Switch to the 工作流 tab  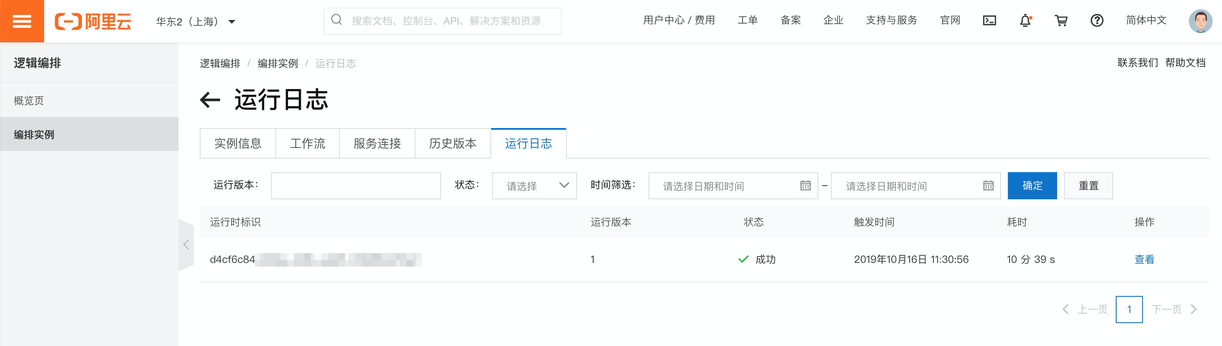click(307, 143)
